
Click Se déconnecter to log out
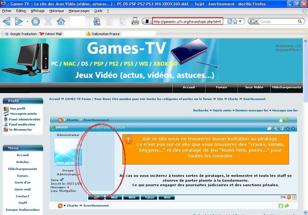(x=20, y=129)
